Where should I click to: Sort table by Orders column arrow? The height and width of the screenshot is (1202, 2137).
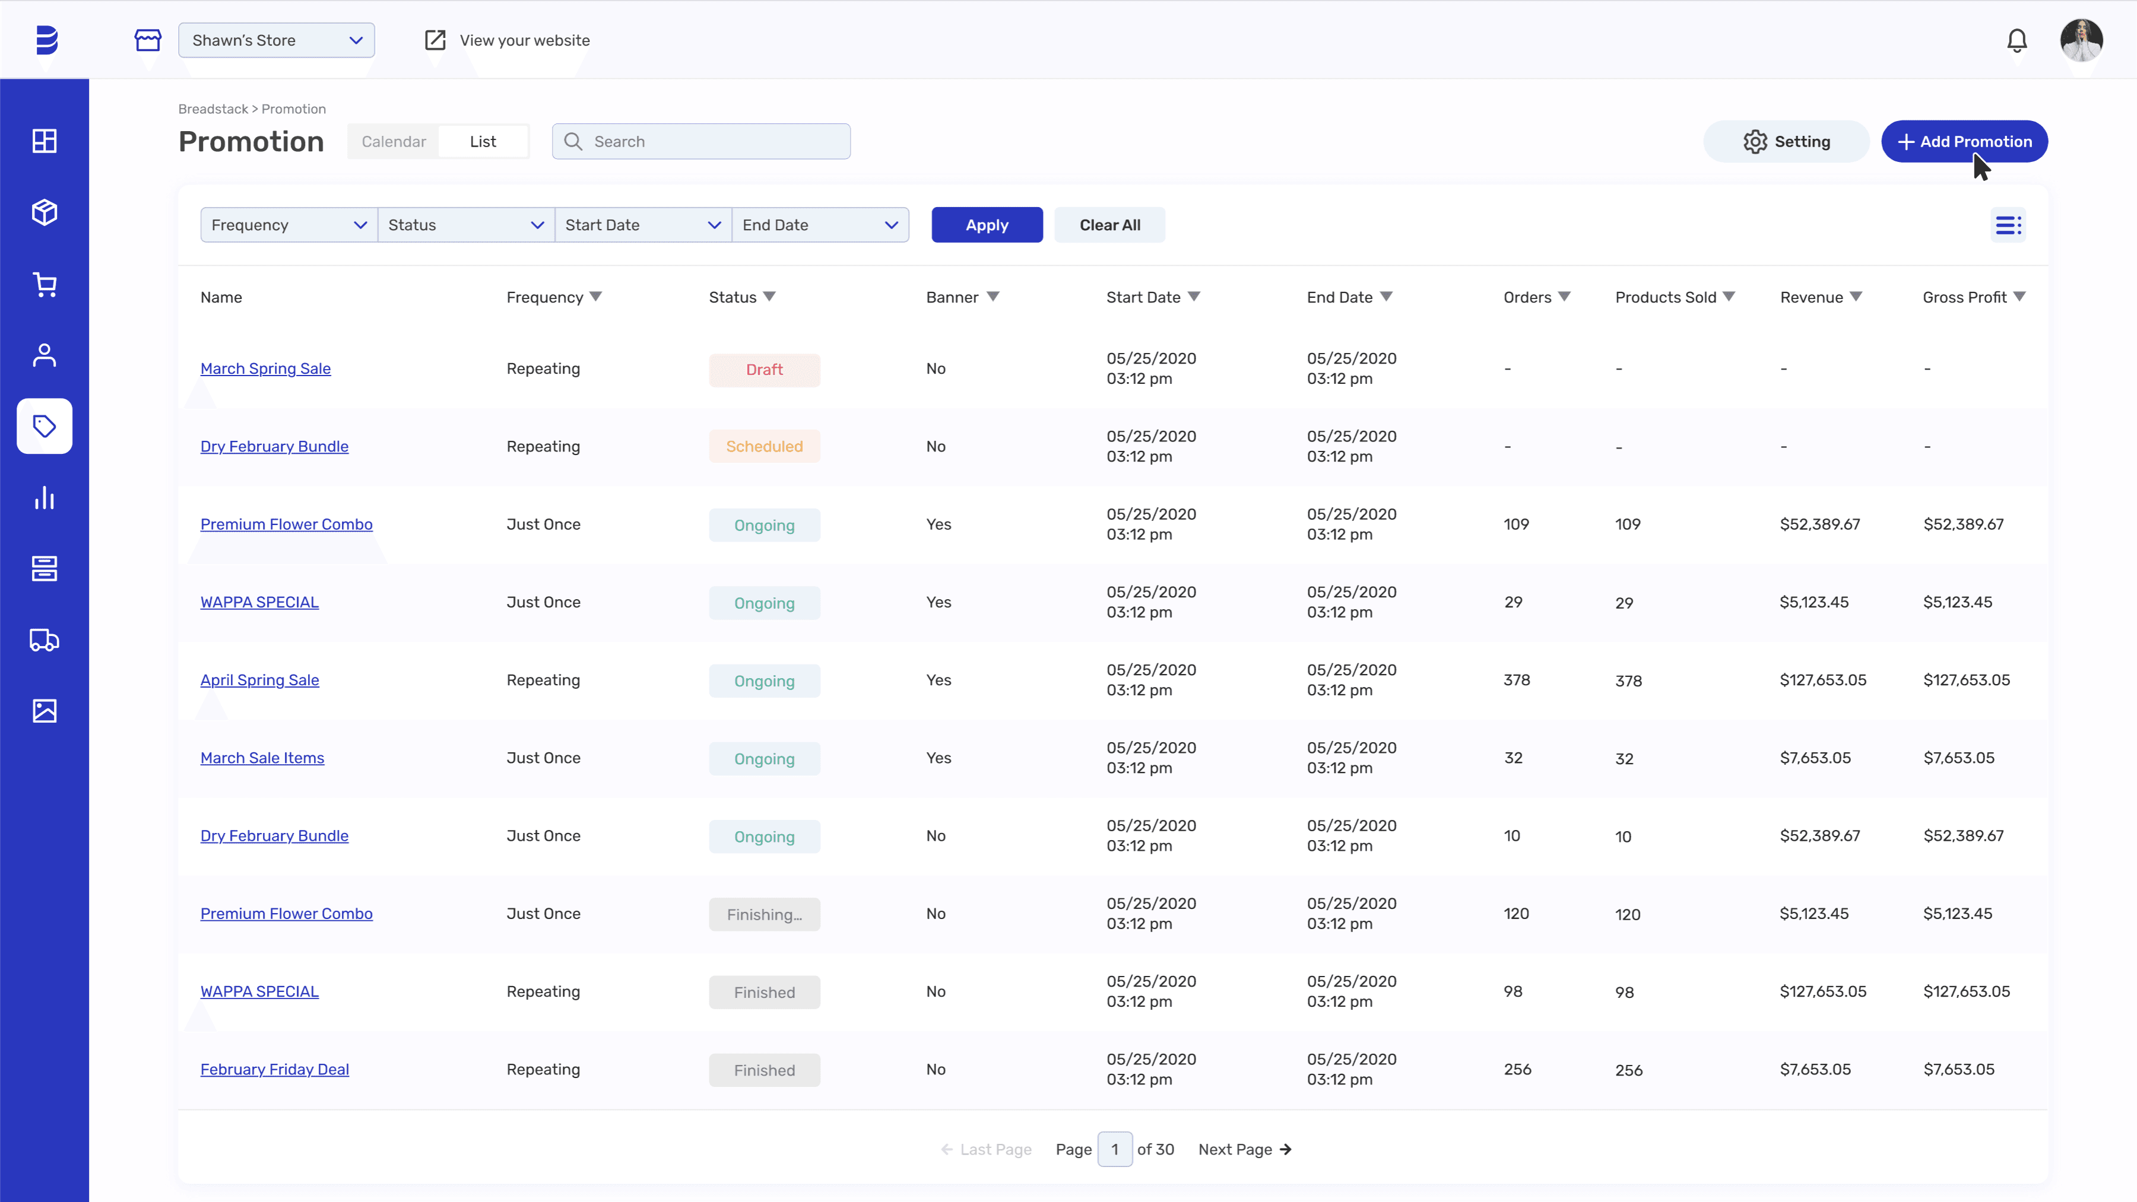[1565, 297]
